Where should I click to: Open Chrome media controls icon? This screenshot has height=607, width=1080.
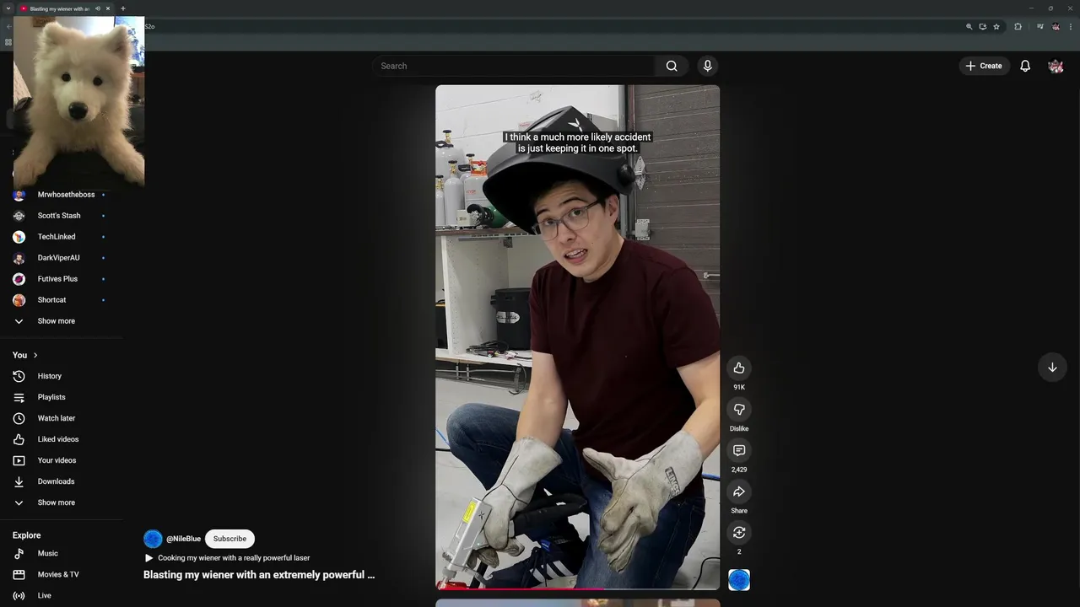point(1040,27)
